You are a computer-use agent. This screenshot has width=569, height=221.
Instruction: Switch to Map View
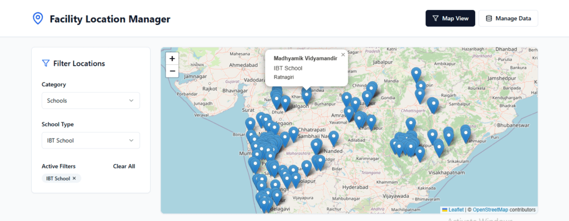[450, 18]
